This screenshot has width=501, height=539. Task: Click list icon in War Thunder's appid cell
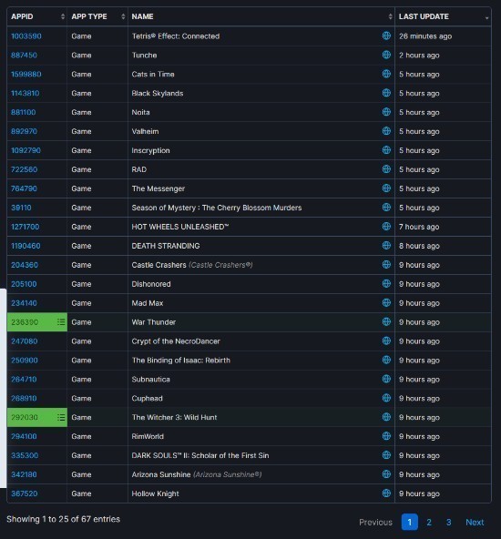[x=61, y=322]
